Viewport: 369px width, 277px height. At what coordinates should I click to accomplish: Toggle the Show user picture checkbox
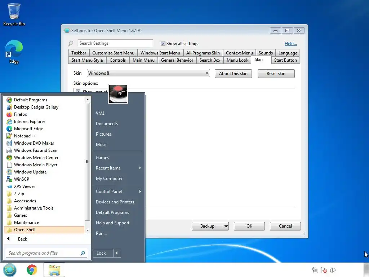[78, 92]
